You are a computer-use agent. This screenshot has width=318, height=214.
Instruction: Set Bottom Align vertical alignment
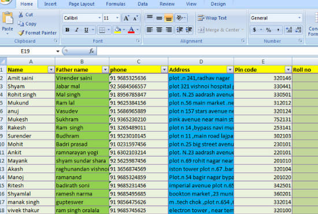pyautogui.click(x=169, y=18)
